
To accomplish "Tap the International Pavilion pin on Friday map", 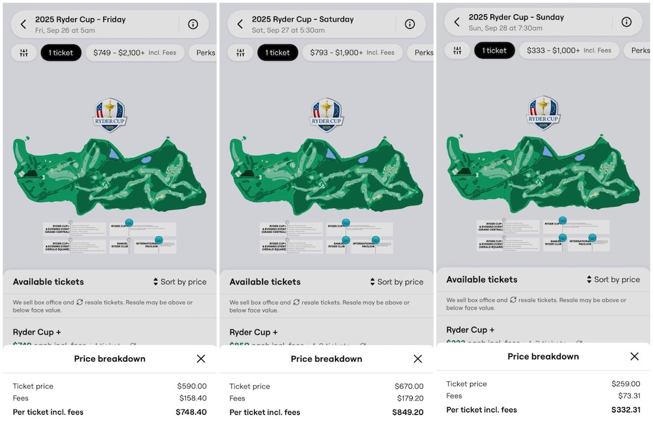I will tap(159, 239).
